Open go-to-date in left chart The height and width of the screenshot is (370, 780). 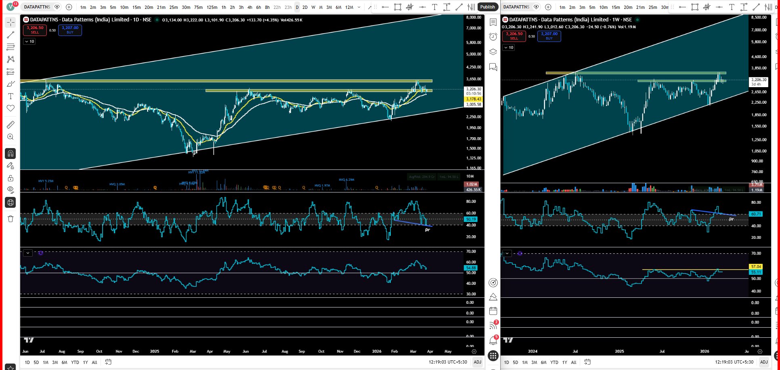coord(108,362)
